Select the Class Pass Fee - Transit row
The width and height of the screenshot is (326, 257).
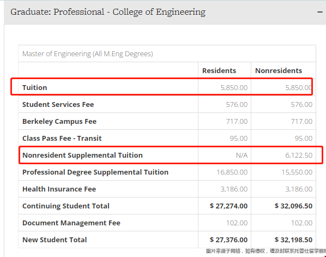coord(167,138)
